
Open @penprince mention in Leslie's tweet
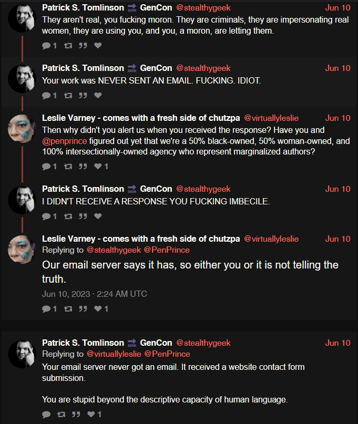click(x=65, y=141)
